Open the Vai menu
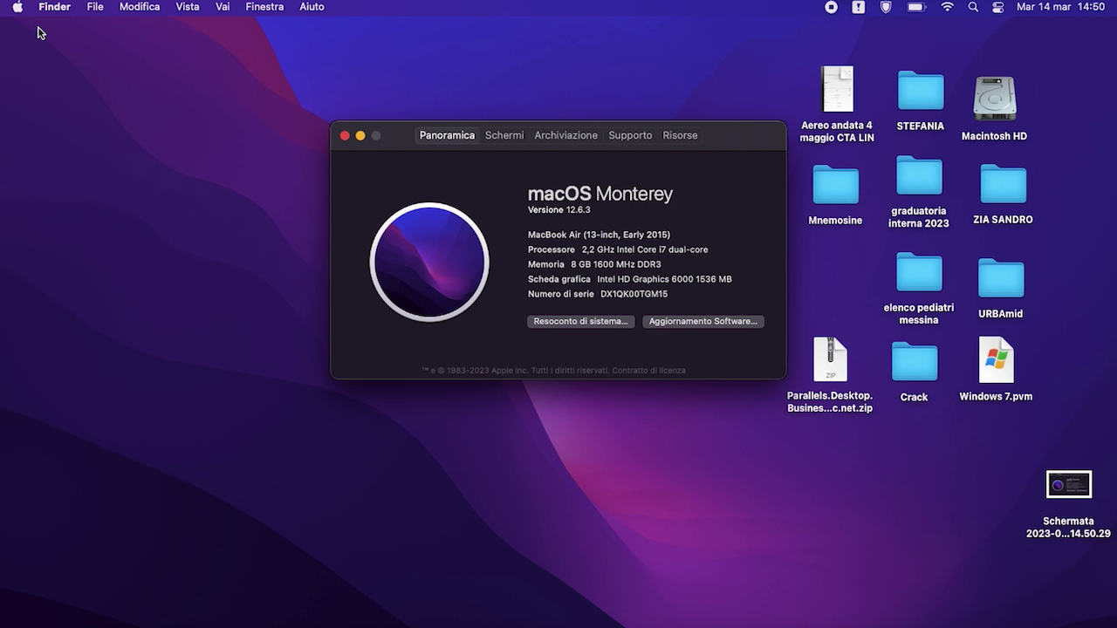1117x628 pixels. tap(223, 7)
